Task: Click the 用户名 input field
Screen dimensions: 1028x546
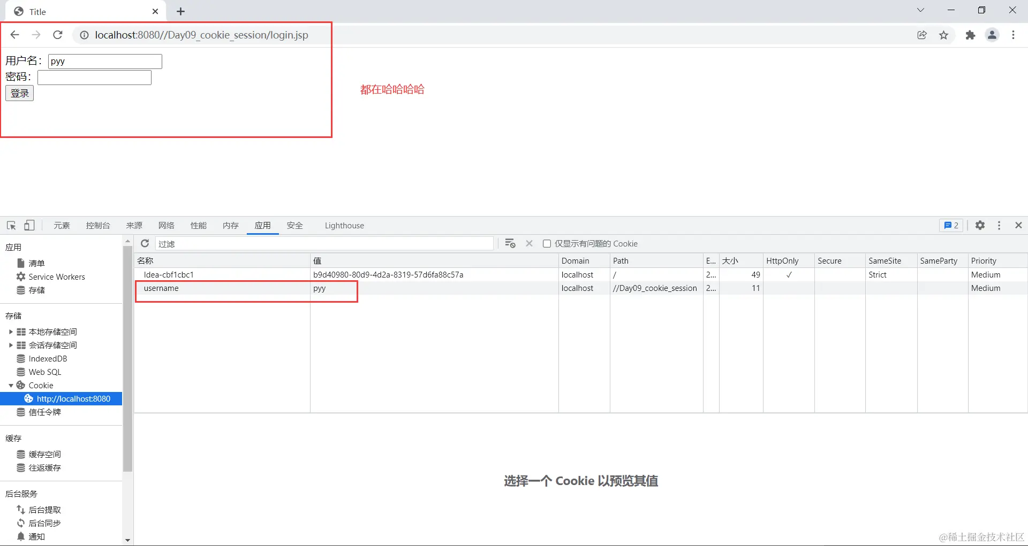Action: tap(105, 61)
